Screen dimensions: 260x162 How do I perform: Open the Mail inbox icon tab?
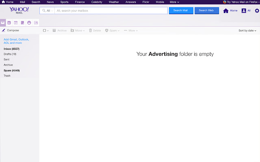click(3, 23)
